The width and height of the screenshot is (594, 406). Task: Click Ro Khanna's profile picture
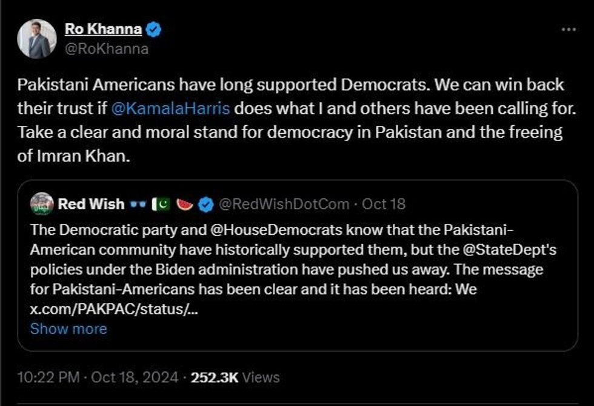(37, 39)
